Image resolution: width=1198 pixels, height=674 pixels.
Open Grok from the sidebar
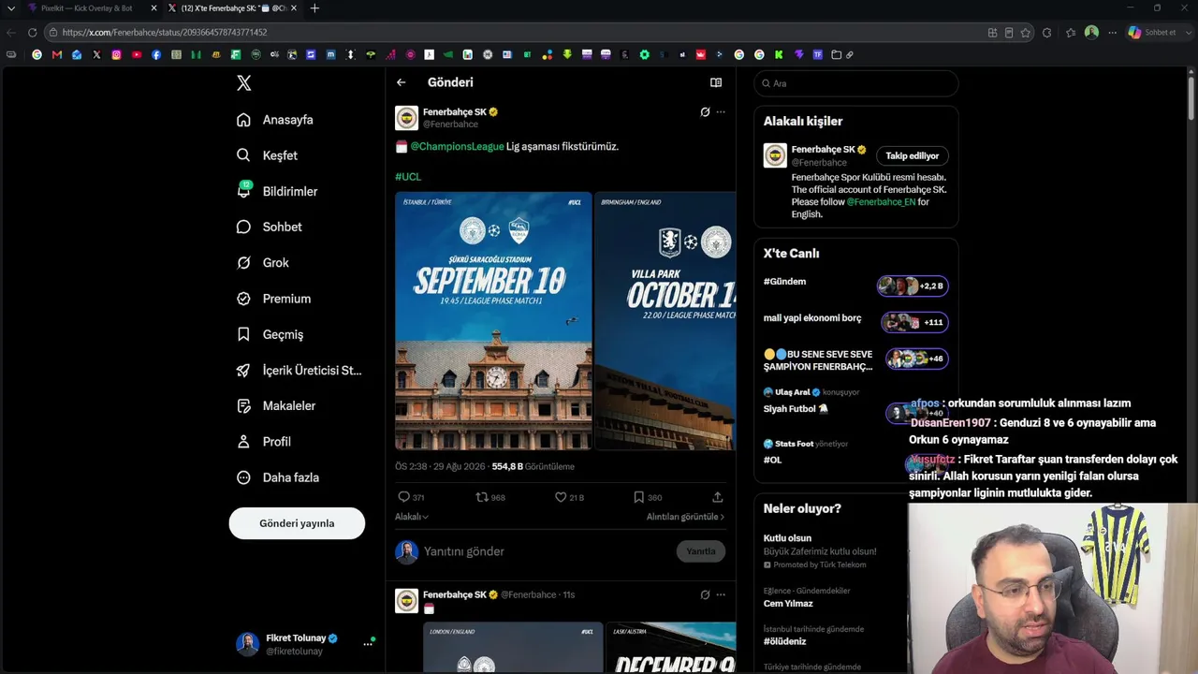point(263,263)
